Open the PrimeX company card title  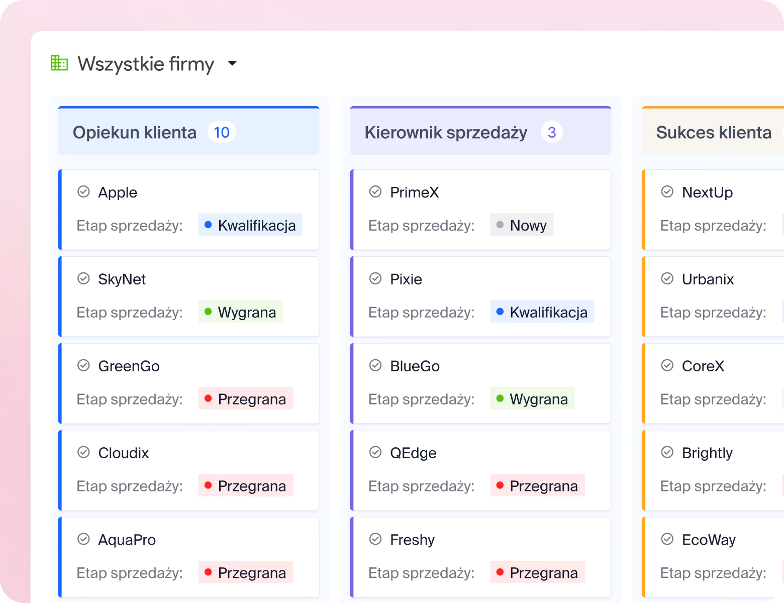coord(415,192)
